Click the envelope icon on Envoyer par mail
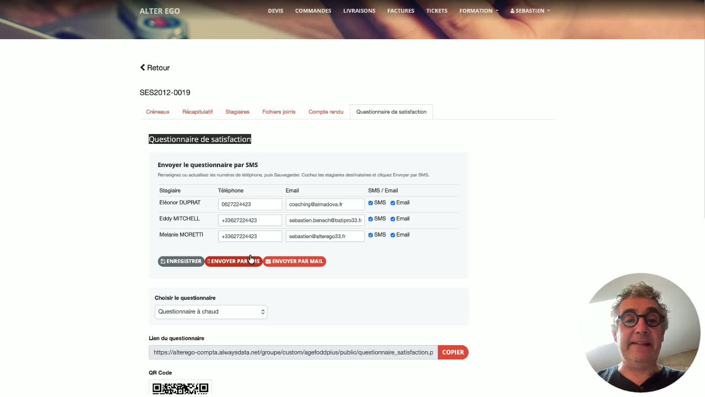The width and height of the screenshot is (705, 397). [268, 261]
